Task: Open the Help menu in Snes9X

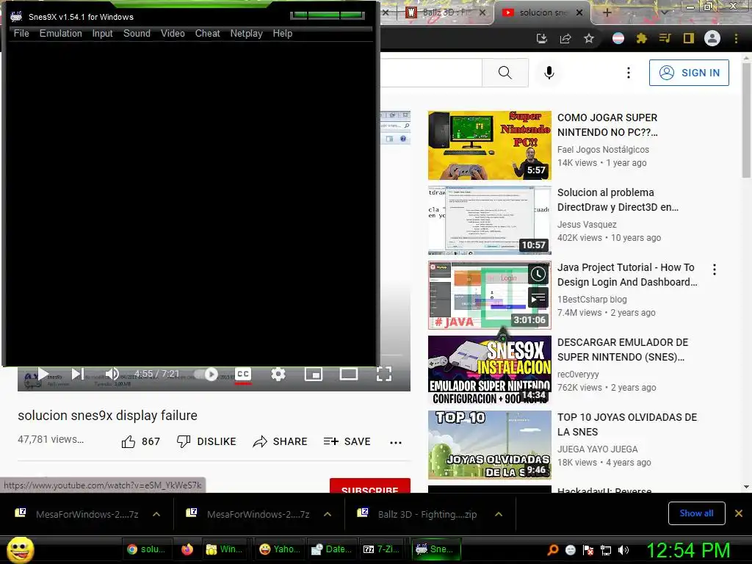Action: [283, 34]
